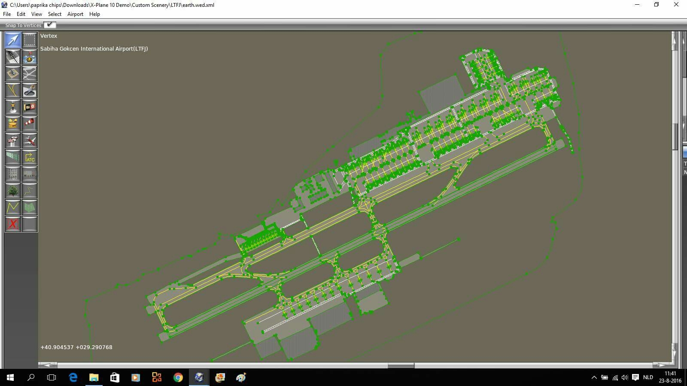687x386 pixels.
Task: Click the map's horizontal scrollbar thumb
Action: 401,365
